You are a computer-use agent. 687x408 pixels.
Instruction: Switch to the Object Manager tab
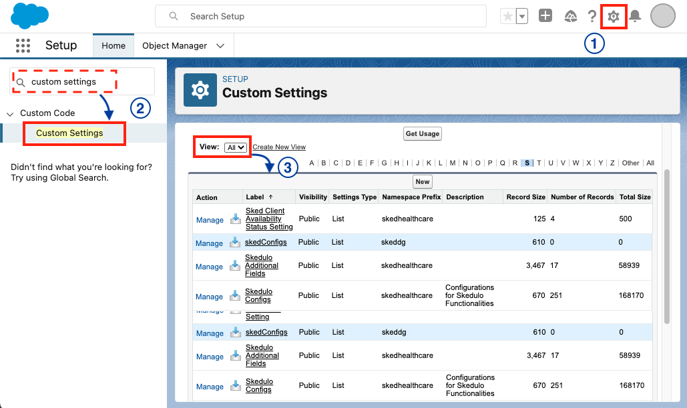(174, 45)
